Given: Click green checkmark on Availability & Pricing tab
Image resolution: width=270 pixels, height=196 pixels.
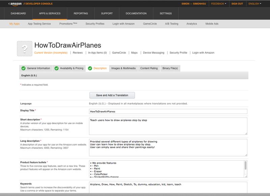Looking at the screenshot, I should pos(56,68).
